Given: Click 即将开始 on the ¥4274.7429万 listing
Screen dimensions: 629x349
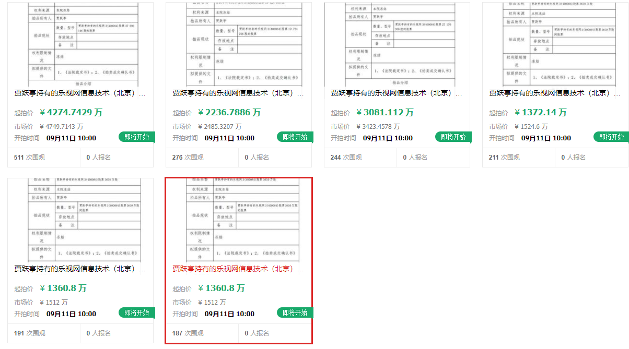Looking at the screenshot, I should pyautogui.click(x=137, y=137).
